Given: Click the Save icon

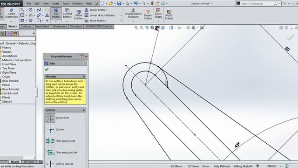Looking at the screenshot, I should 119,3.
